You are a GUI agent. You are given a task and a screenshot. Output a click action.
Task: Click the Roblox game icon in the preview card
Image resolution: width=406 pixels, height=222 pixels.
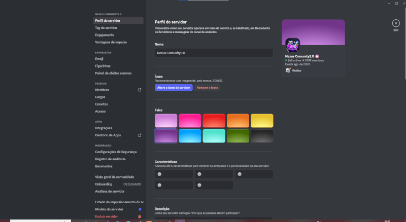[x=288, y=70]
